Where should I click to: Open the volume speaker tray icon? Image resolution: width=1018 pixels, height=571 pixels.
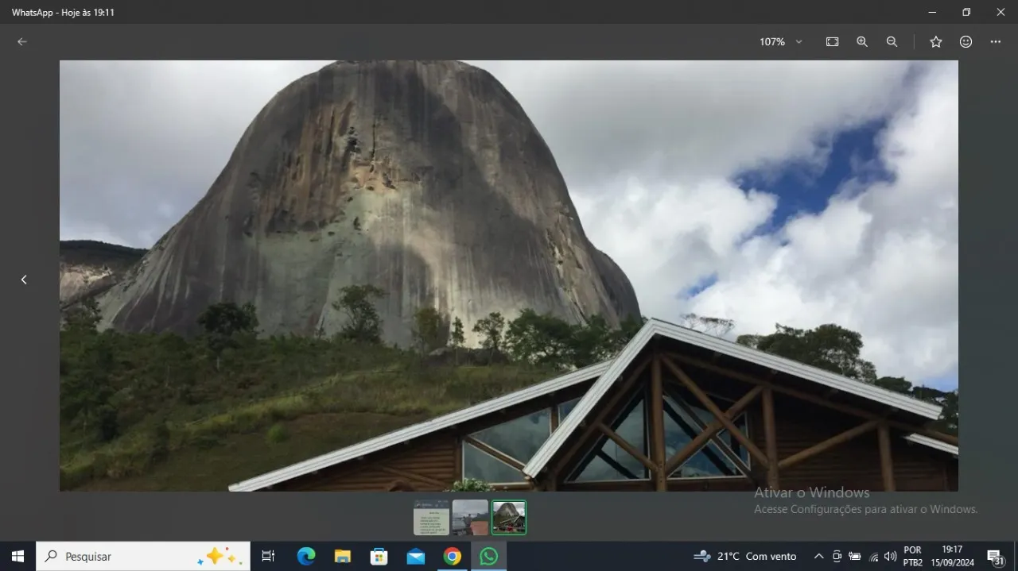891,556
